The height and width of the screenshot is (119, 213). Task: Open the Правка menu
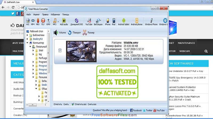click(45, 15)
